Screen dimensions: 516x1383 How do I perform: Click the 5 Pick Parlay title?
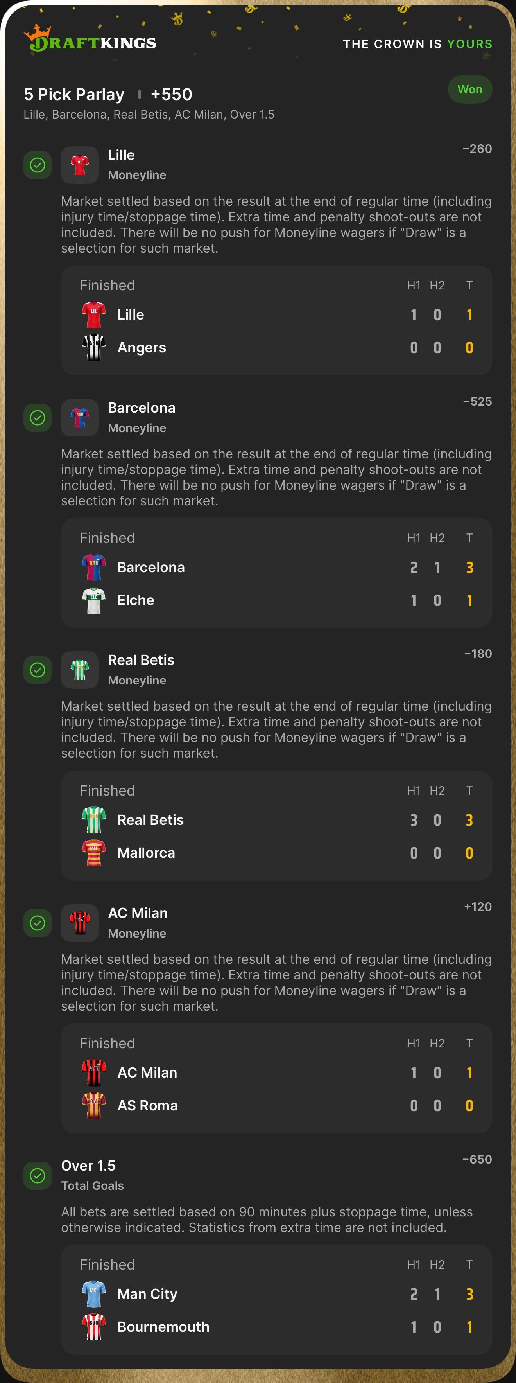74,95
